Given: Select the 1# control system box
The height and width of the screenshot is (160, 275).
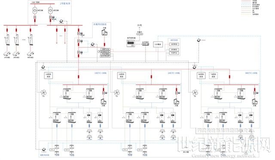Looking at the screenshot, I should 48,76.
